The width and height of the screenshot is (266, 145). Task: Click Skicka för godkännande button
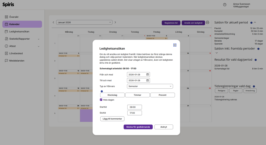(138, 127)
